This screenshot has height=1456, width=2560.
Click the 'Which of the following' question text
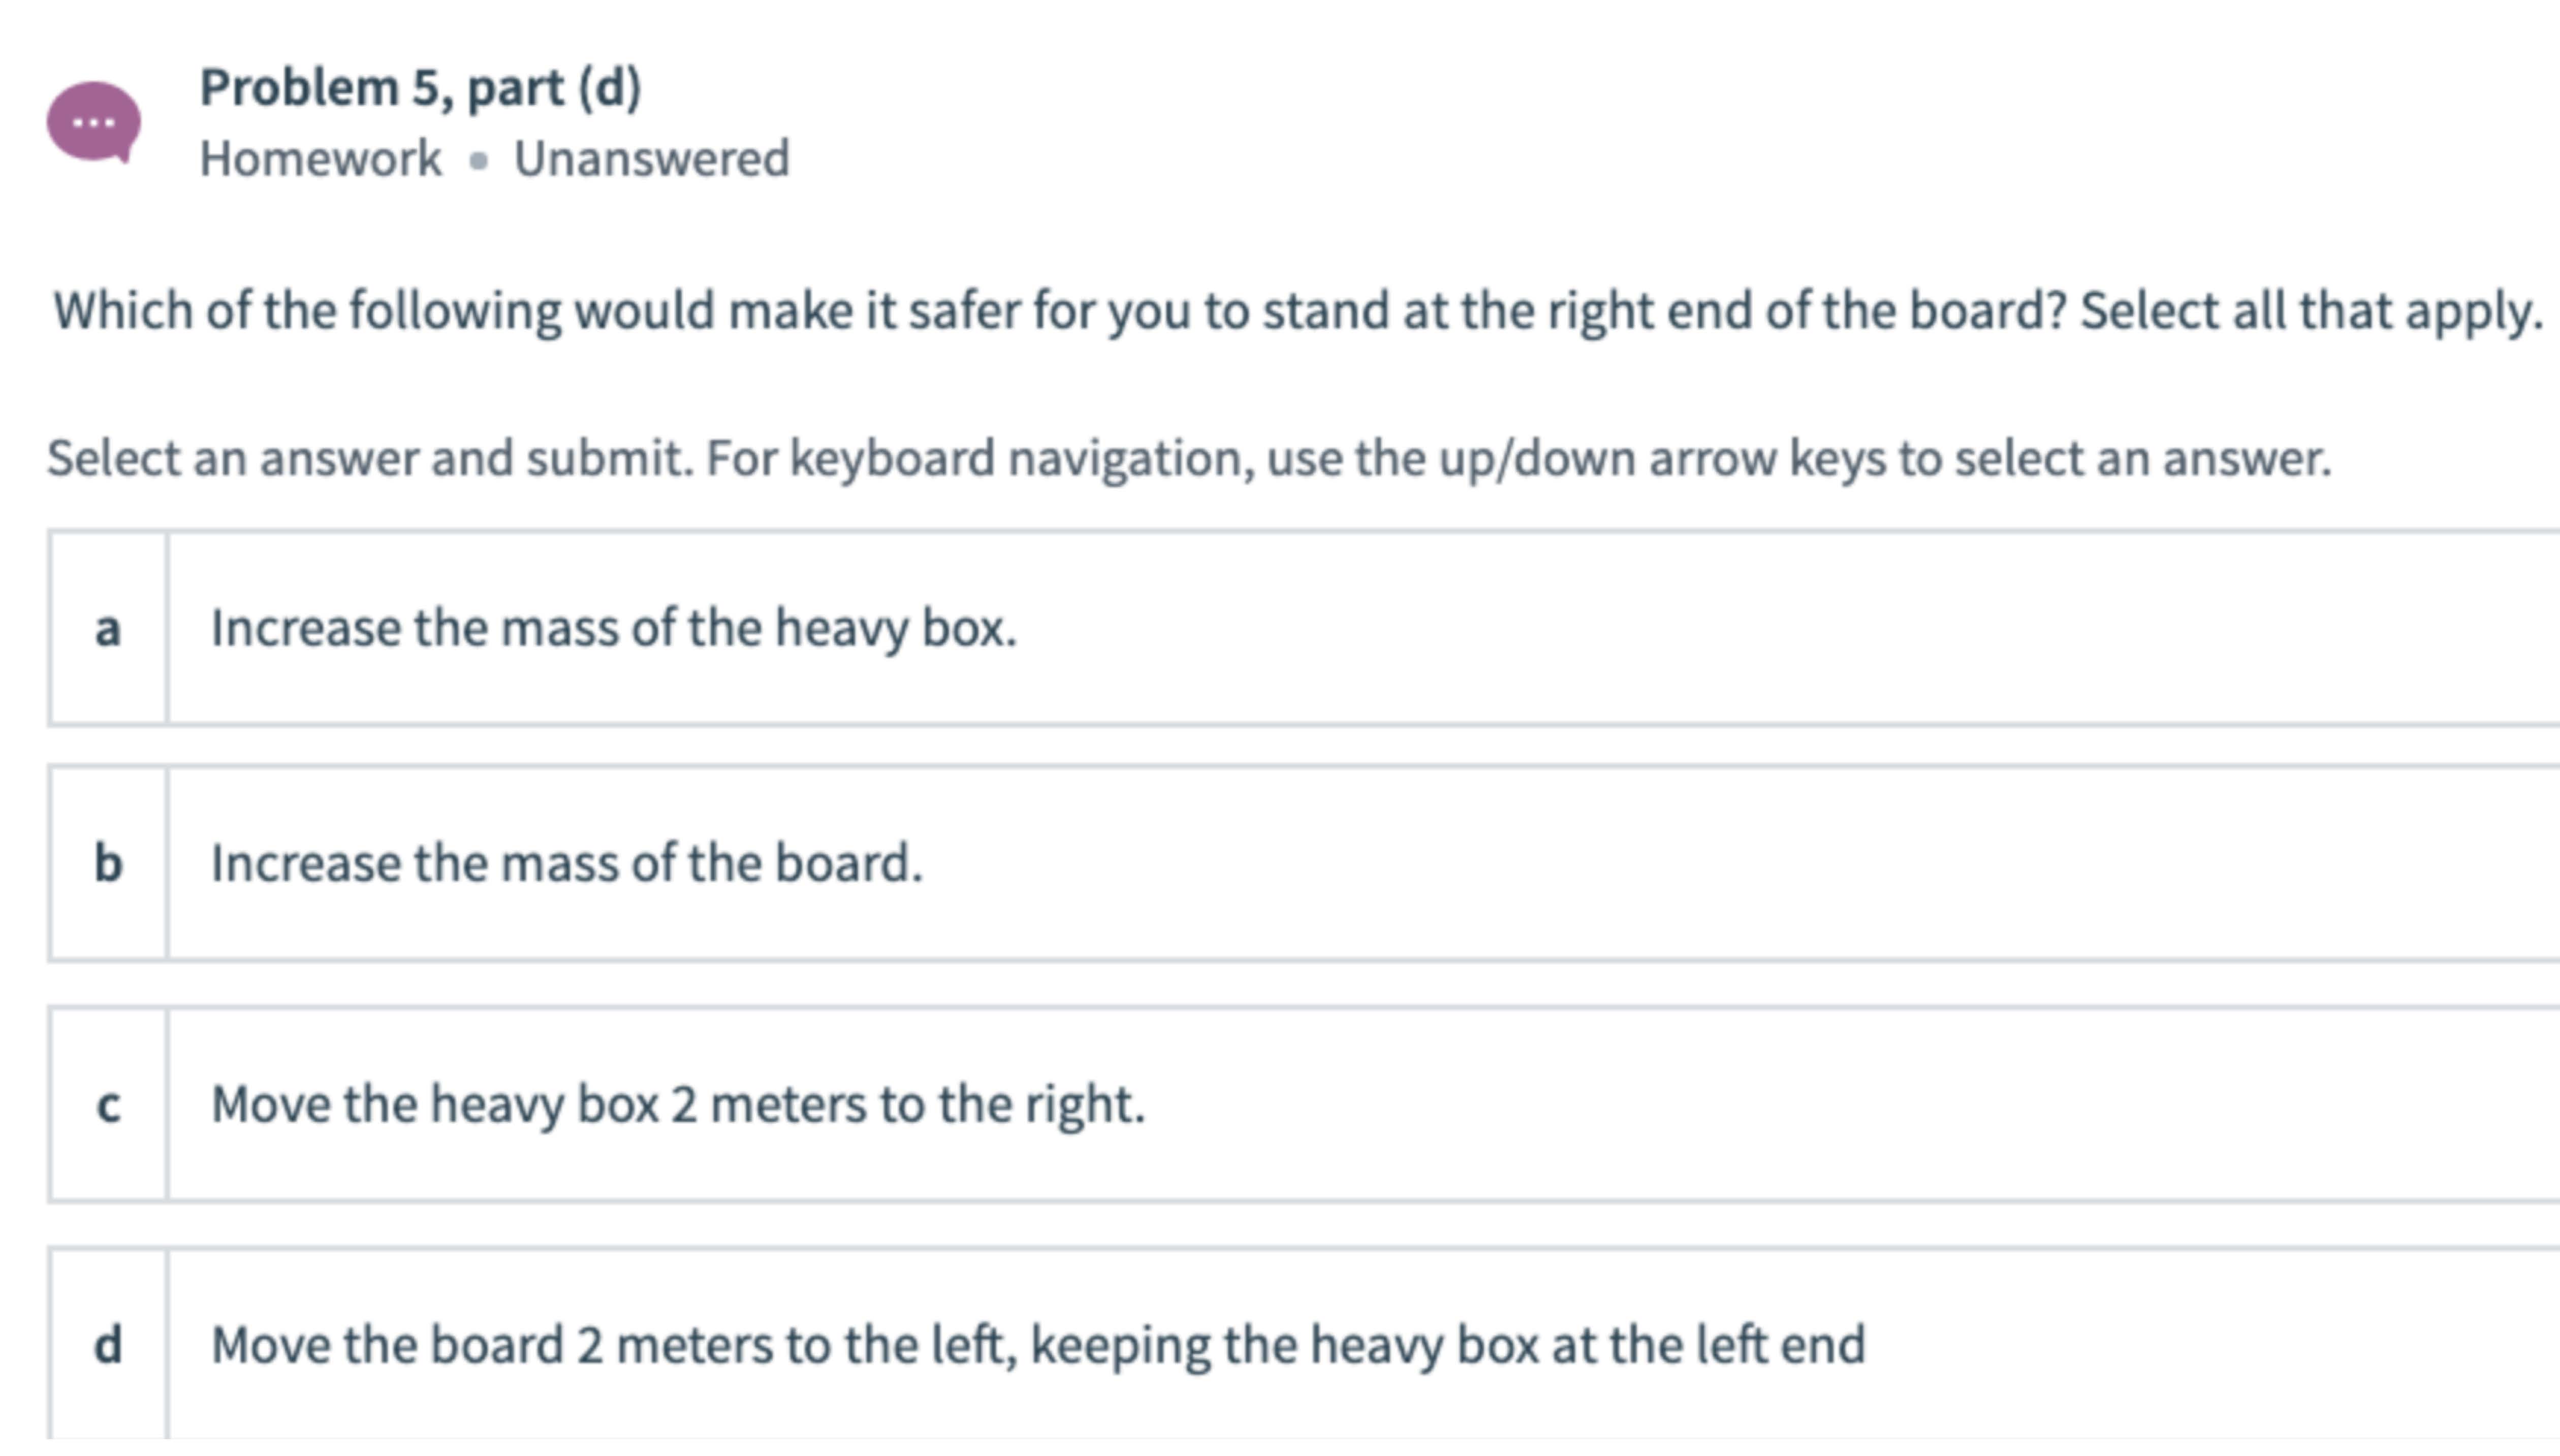1298,311
